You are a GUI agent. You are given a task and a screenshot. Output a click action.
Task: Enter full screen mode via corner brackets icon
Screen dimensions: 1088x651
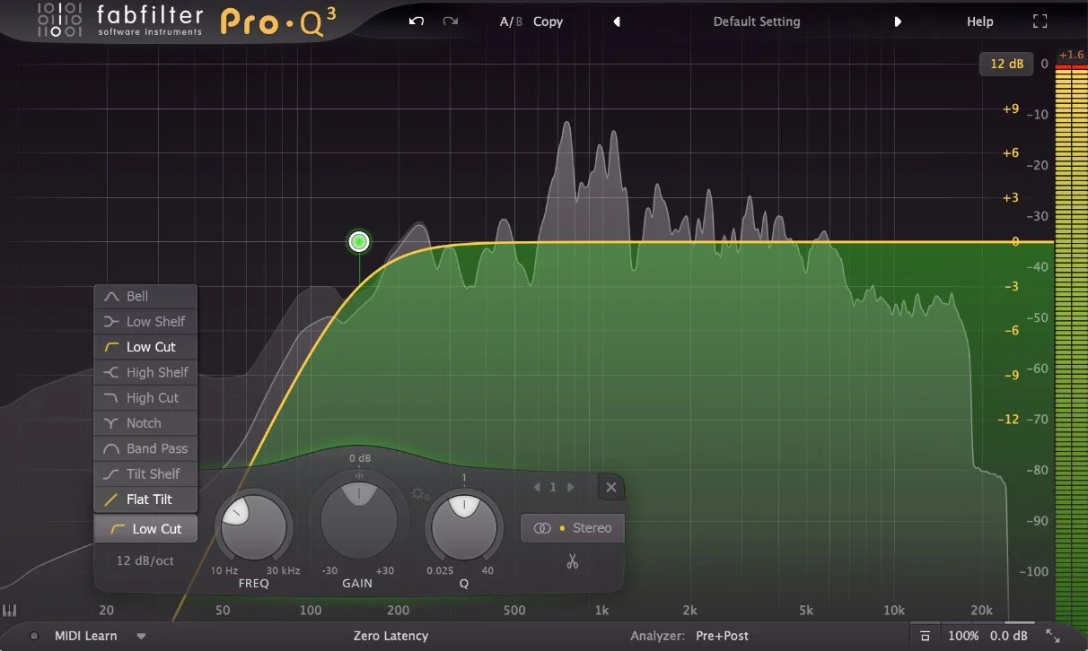(1040, 22)
